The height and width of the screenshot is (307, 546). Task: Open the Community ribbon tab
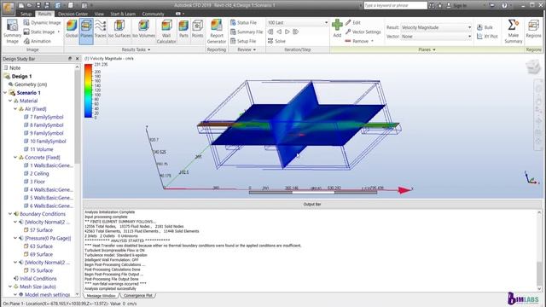[153, 14]
